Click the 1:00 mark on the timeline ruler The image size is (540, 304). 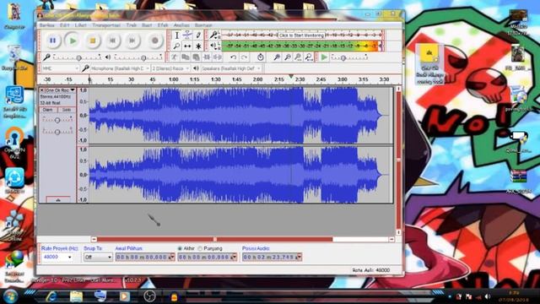coord(174,79)
